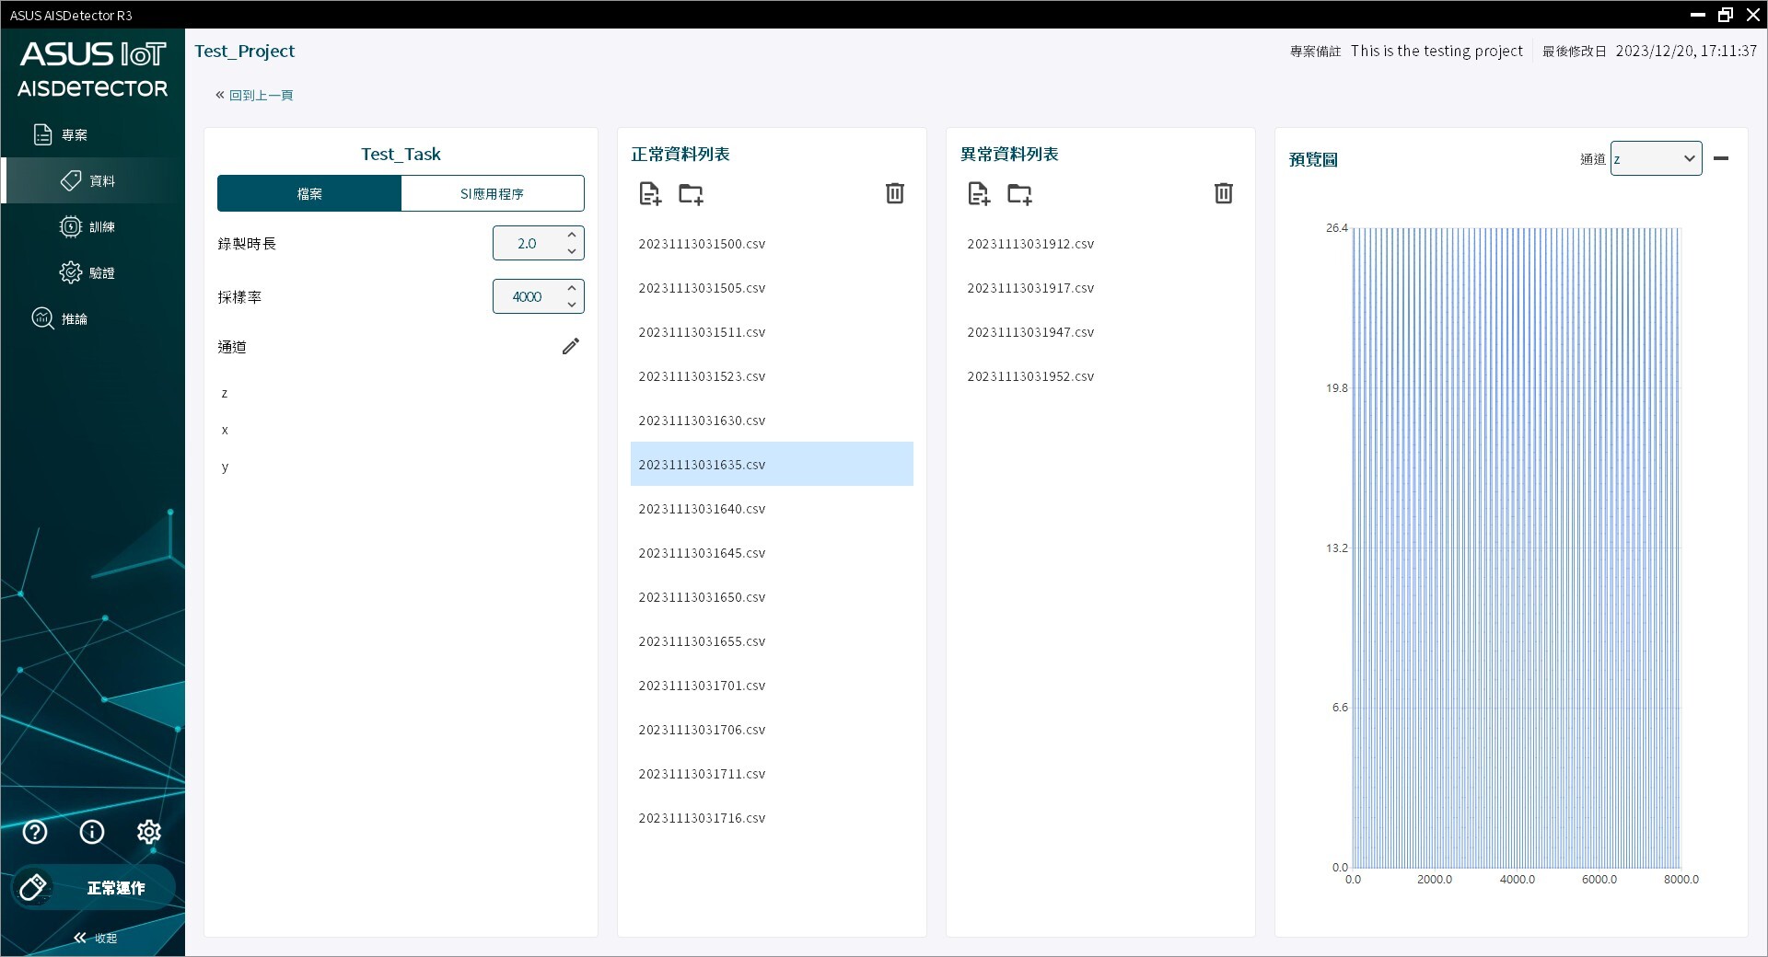Edit channels with the pencil icon
The width and height of the screenshot is (1768, 957).
pyautogui.click(x=571, y=346)
